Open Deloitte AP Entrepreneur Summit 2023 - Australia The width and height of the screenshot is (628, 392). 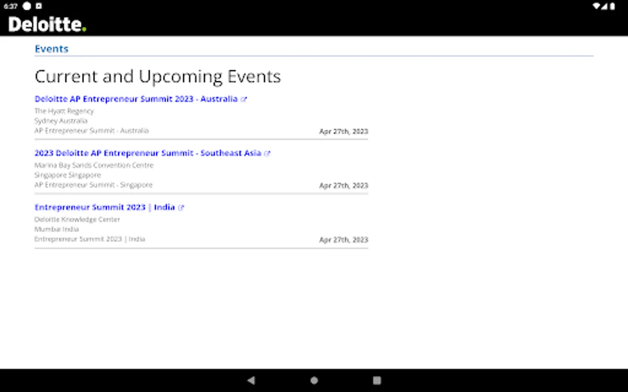pyautogui.click(x=136, y=99)
